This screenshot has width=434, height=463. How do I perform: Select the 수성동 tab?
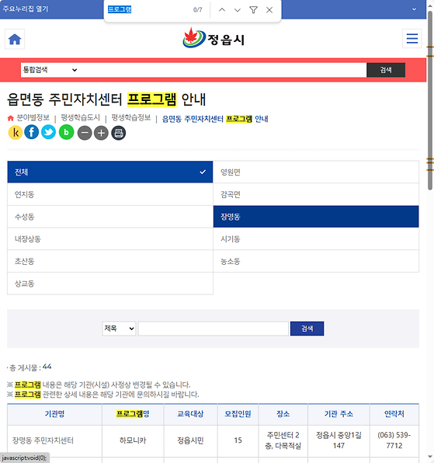click(110, 217)
